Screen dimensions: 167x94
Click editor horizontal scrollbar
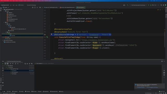[107, 60]
